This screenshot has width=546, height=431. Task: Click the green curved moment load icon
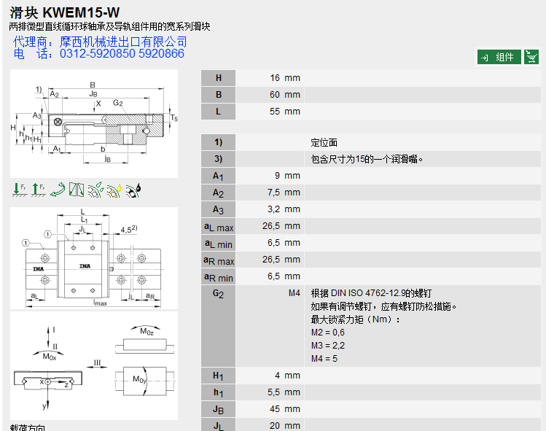(58, 190)
